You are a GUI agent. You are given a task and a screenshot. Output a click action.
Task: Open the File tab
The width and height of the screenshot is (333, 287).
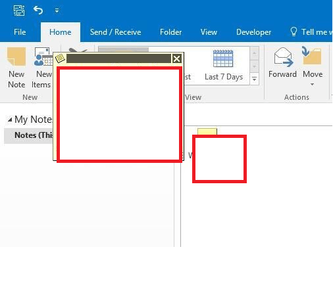(20, 32)
